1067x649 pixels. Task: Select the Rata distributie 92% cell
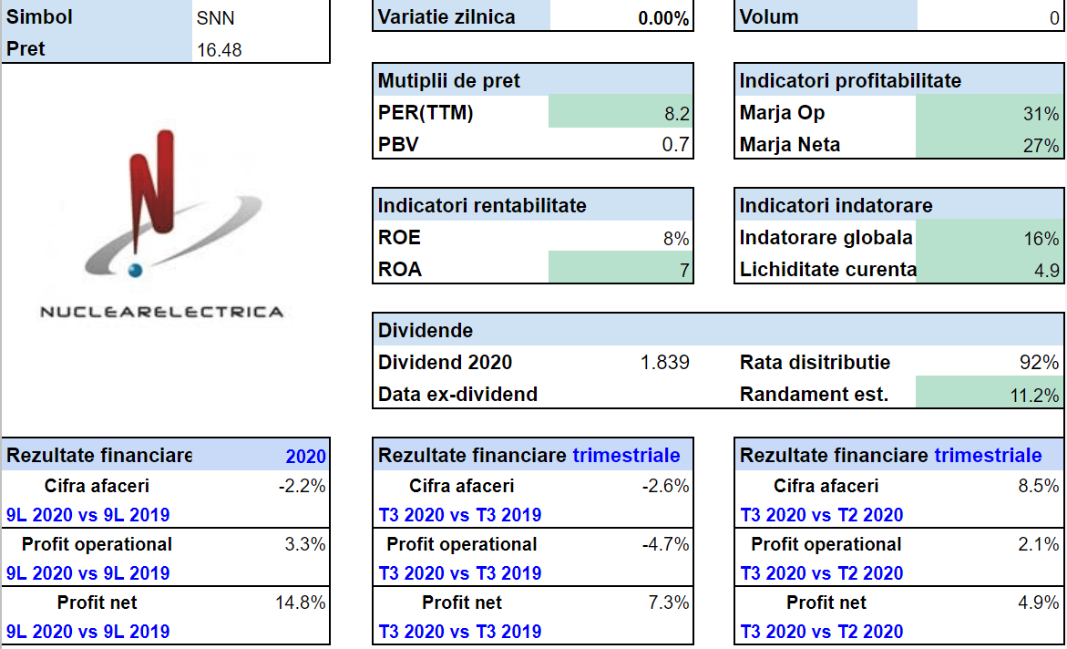[x=989, y=363]
